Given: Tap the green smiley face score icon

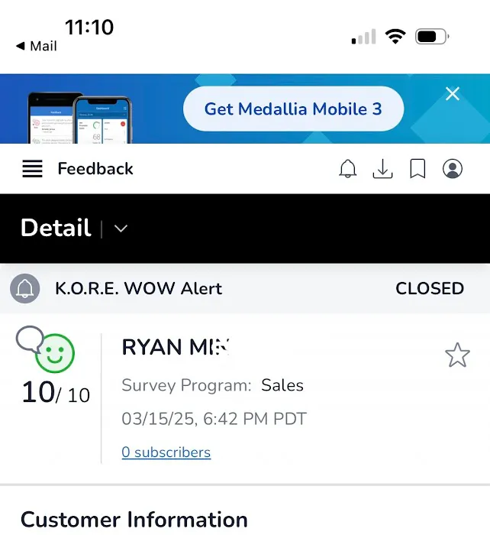Looking at the screenshot, I should (55, 353).
